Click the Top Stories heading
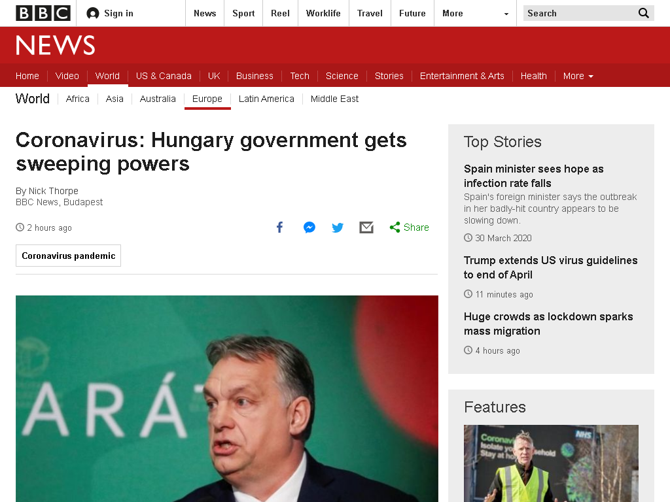Viewport: 670px width, 502px height. pyautogui.click(x=503, y=142)
